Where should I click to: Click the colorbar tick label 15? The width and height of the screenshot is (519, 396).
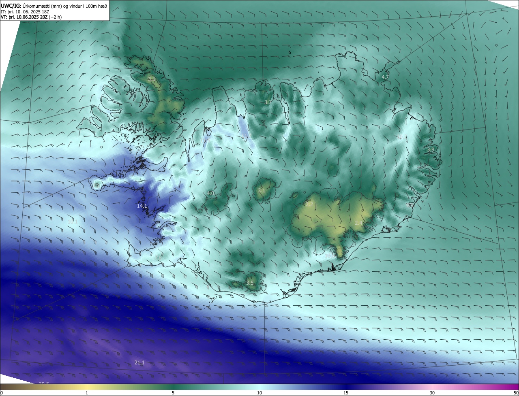coord(346,393)
